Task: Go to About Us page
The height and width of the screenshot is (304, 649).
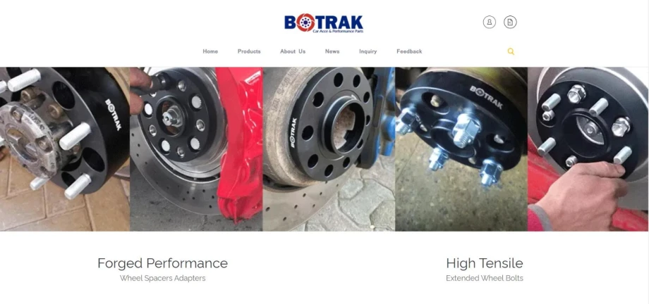Action: [293, 51]
